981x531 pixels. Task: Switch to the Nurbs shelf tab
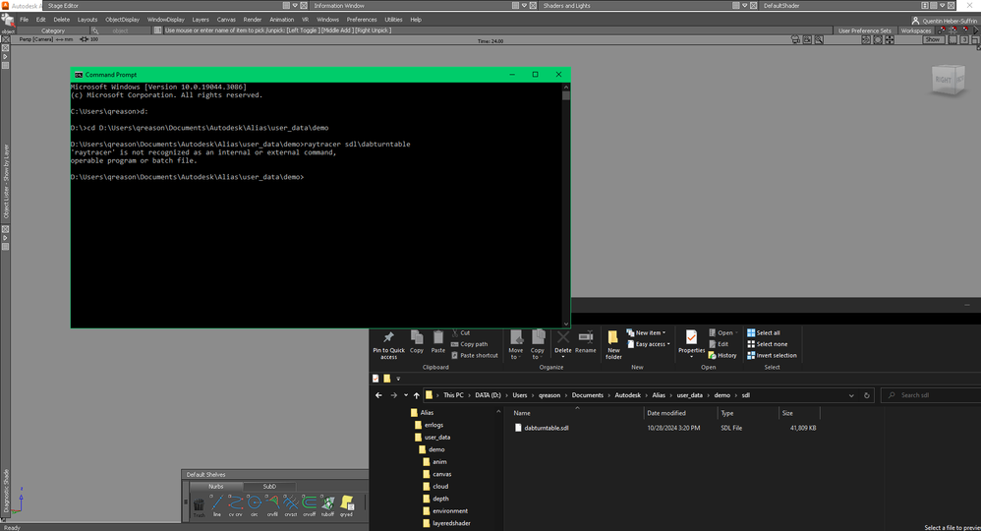(216, 486)
